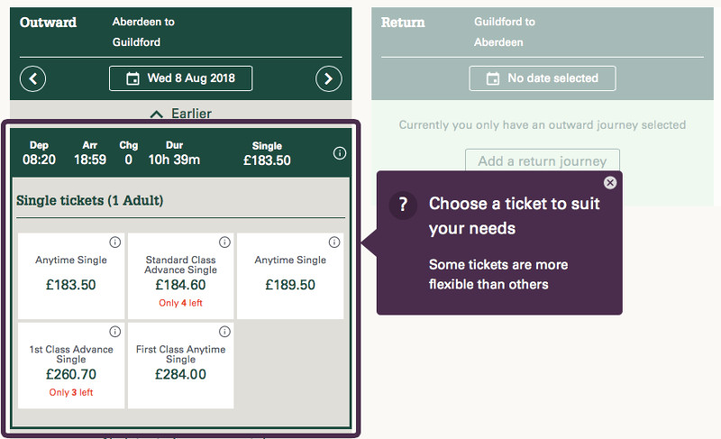Open info icon on 1st Class Advance Single
The height and width of the screenshot is (439, 721).
114,332
